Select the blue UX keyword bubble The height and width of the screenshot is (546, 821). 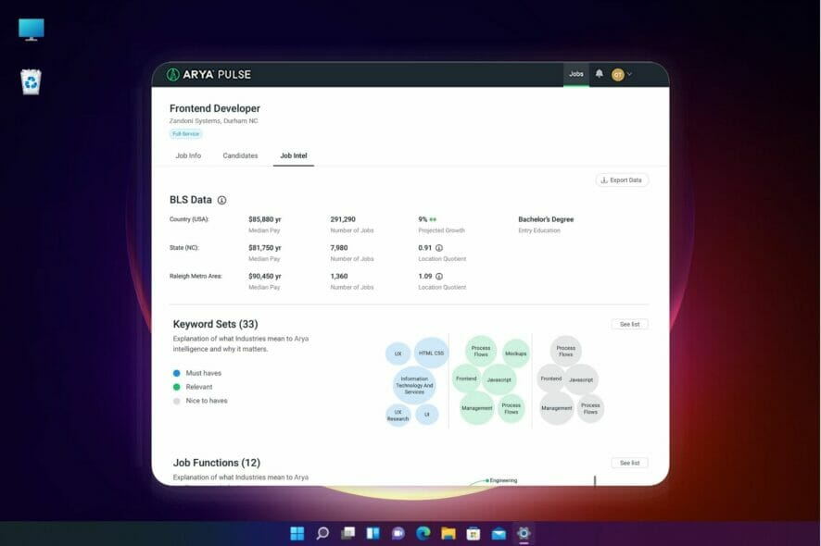coord(398,354)
